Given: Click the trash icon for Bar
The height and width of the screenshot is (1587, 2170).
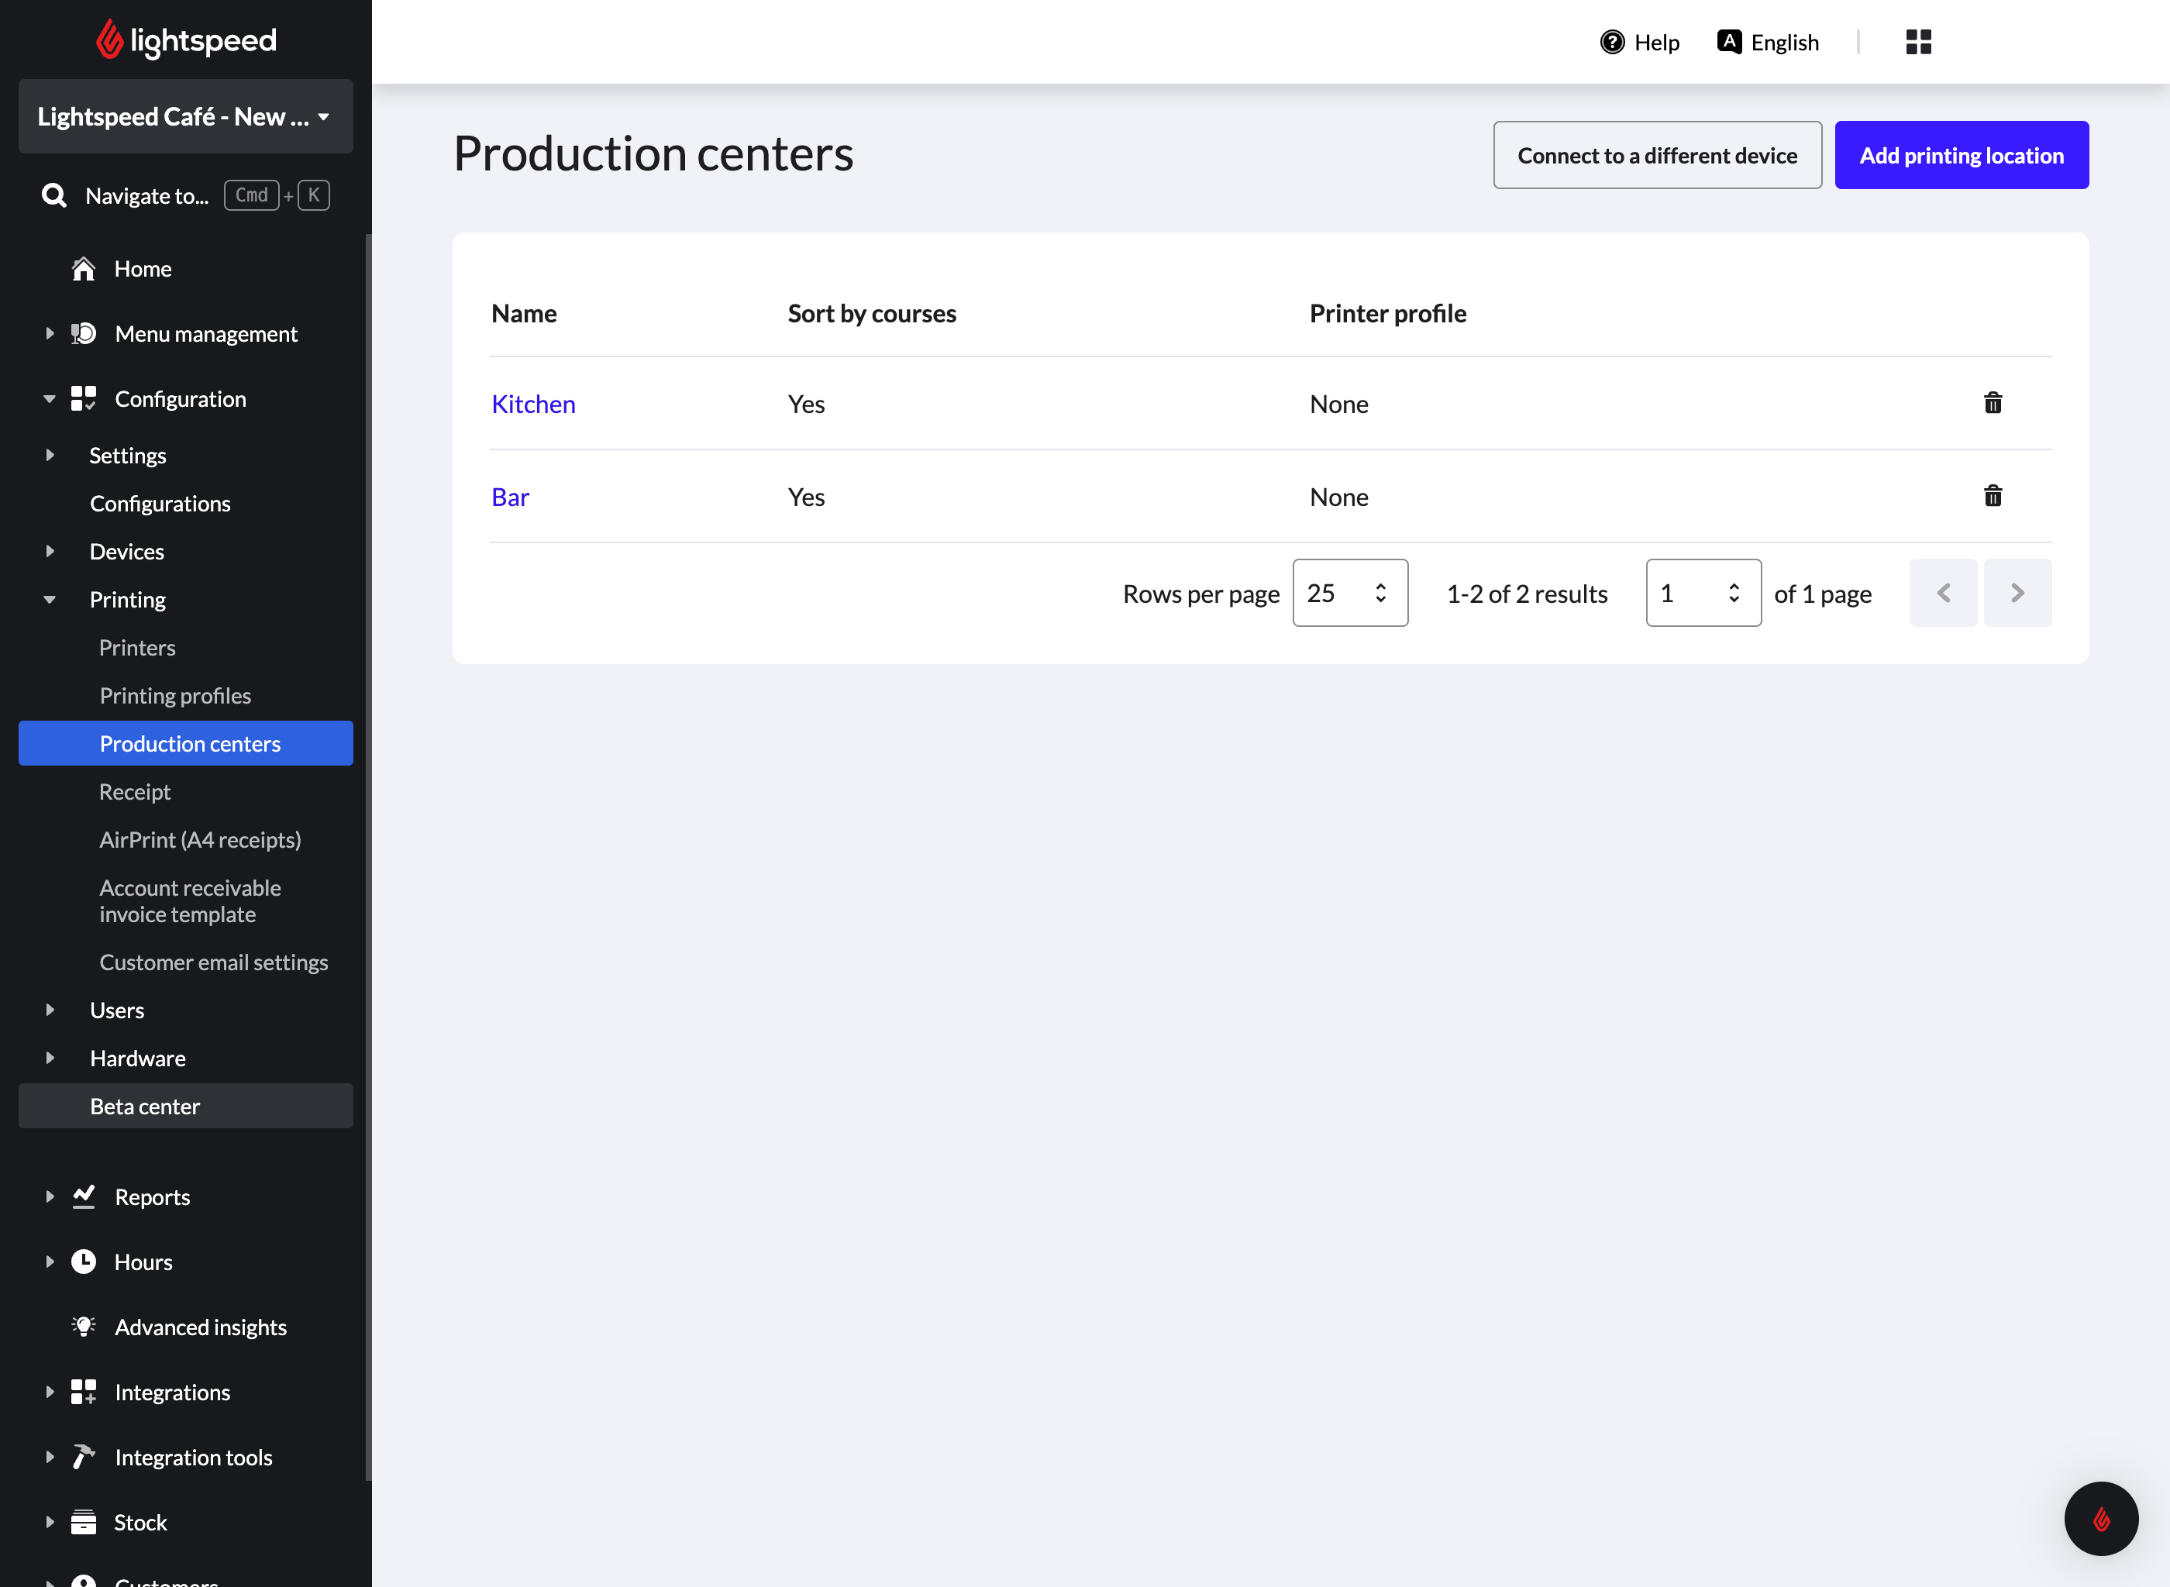Looking at the screenshot, I should tap(1993, 496).
